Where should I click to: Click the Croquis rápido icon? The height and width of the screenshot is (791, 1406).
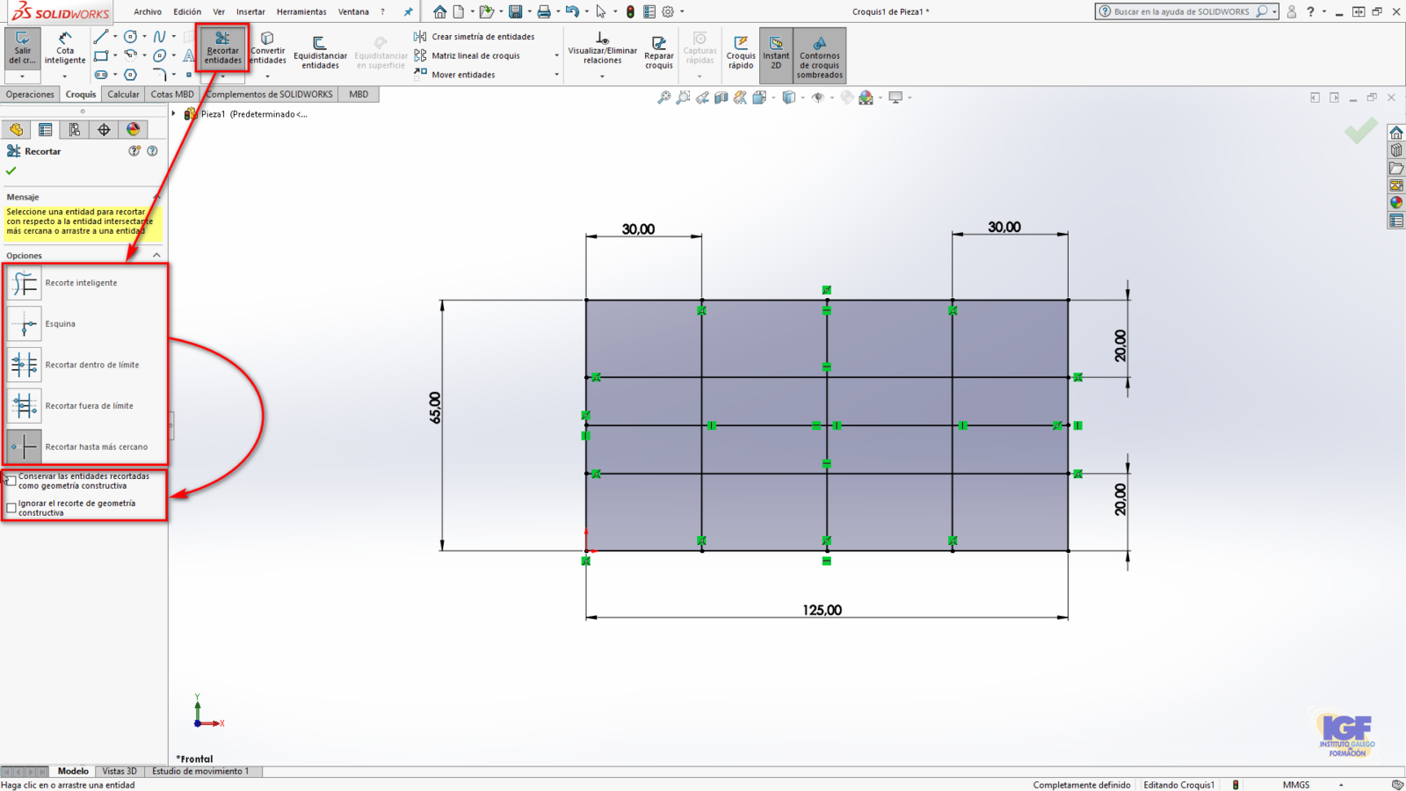click(x=741, y=51)
